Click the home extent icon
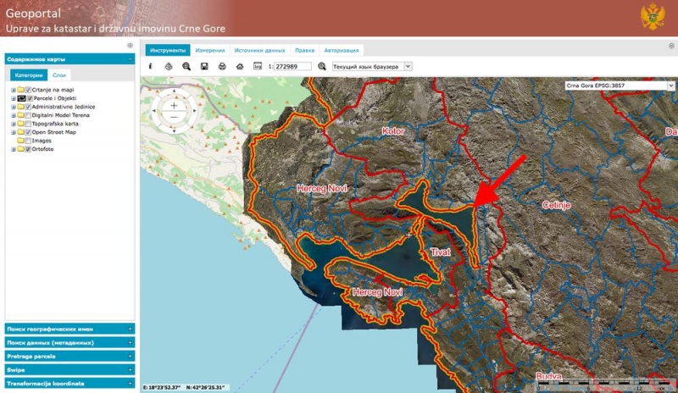 click(240, 66)
